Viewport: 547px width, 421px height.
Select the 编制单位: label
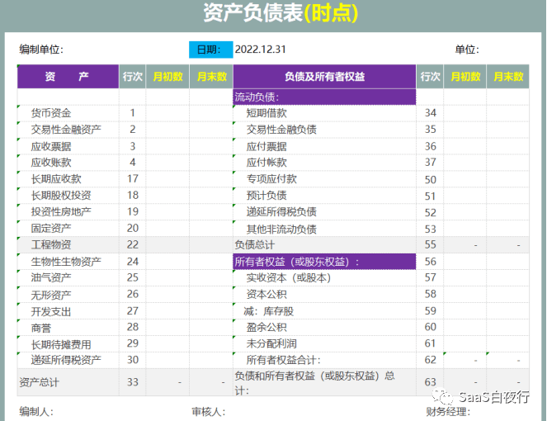coord(41,50)
